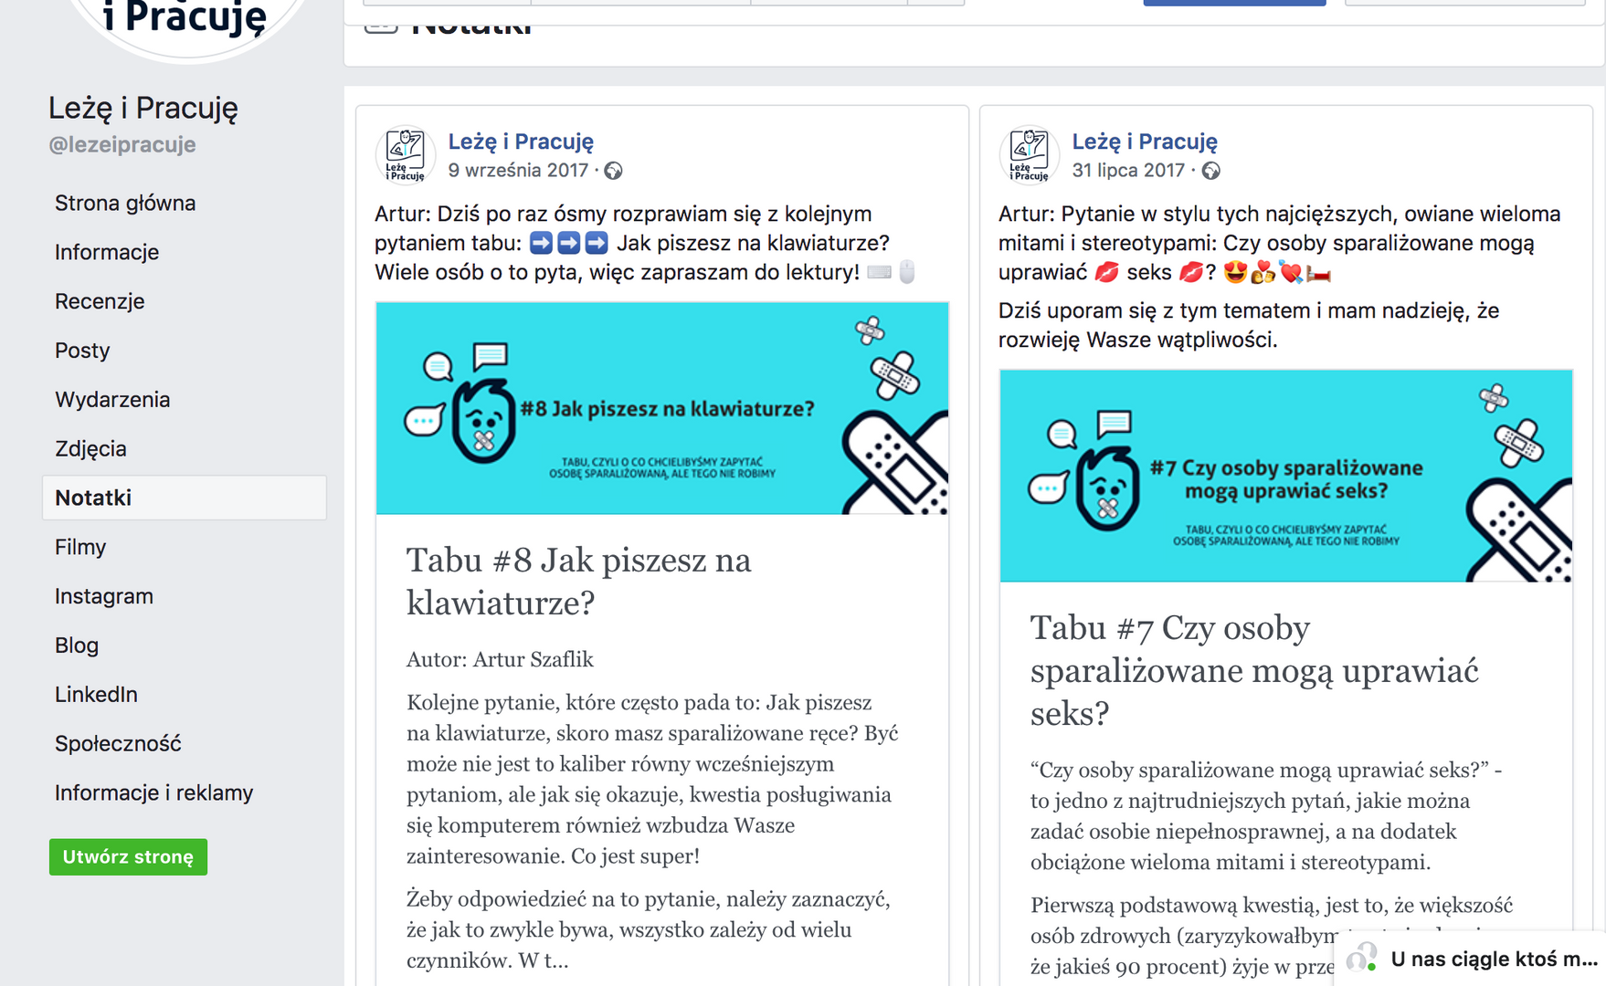Click the 31 lipca 2017 timestamp link

[x=1127, y=171]
